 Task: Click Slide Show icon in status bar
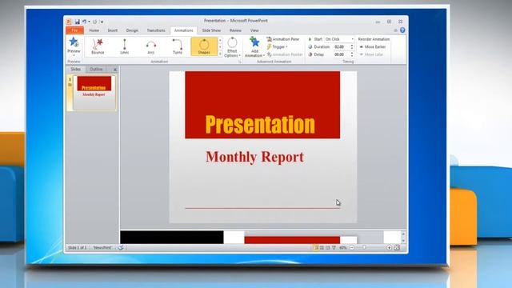tap(334, 248)
